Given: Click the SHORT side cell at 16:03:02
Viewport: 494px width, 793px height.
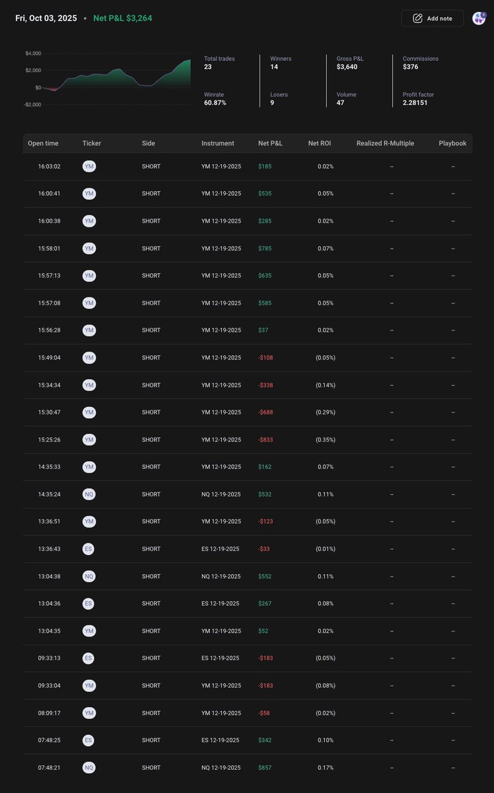Looking at the screenshot, I should (151, 167).
